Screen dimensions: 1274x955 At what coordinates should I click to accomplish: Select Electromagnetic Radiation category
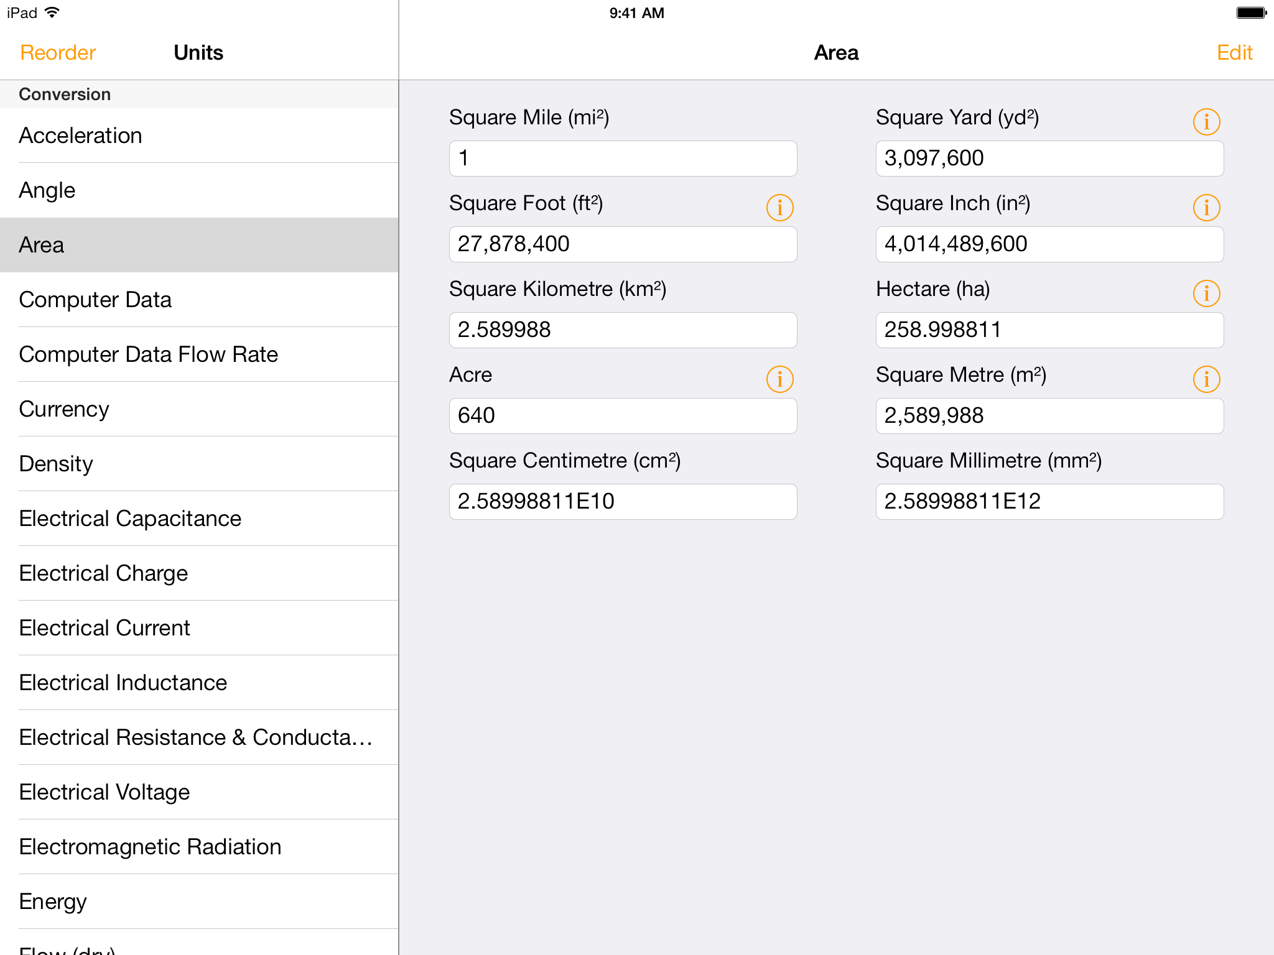point(199,847)
